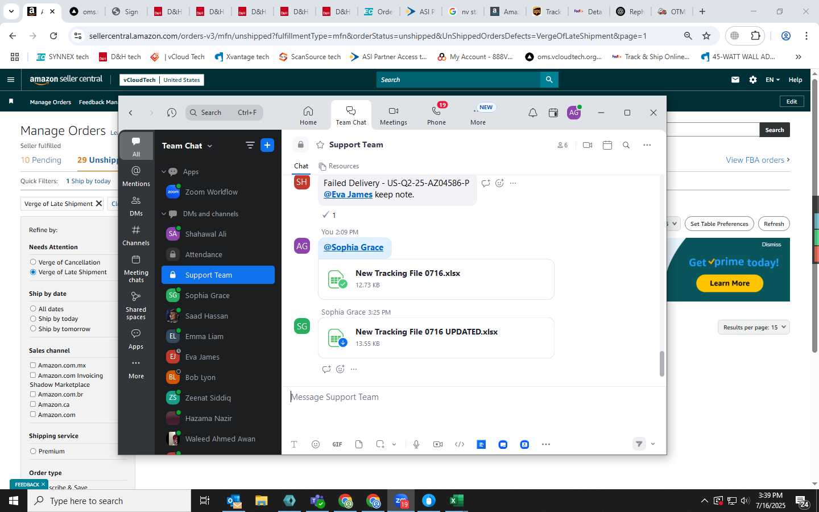Click the blue new chat plus button
819x512 pixels.
(267, 145)
